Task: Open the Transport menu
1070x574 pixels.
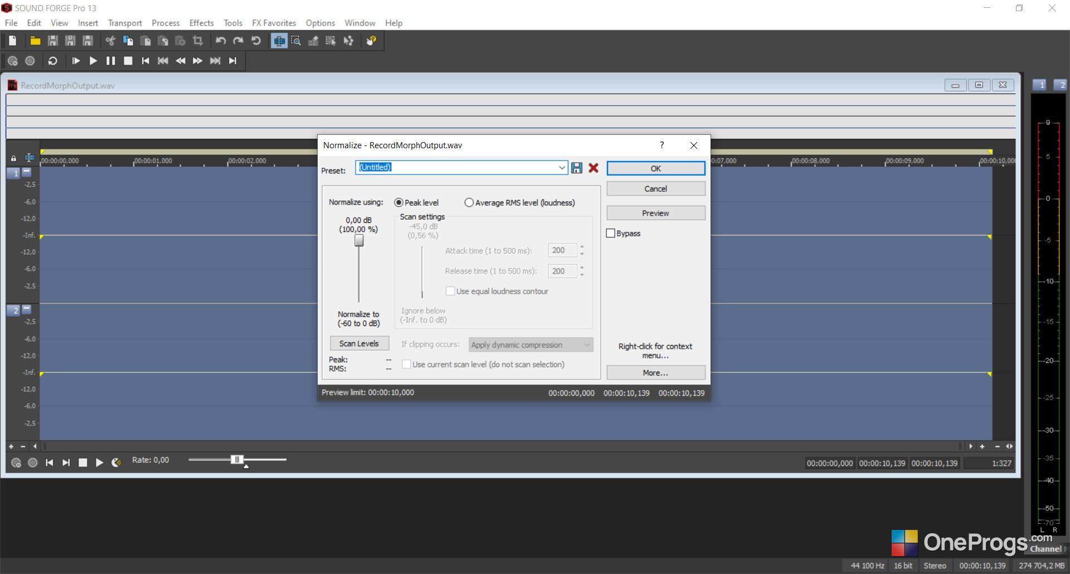Action: [125, 23]
